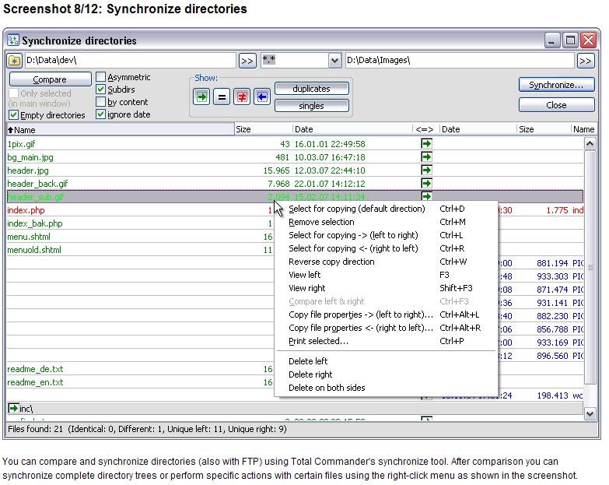Viewport: 609px width, 485px height.
Task: Choose View right from context menu
Action: pyautogui.click(x=386, y=288)
